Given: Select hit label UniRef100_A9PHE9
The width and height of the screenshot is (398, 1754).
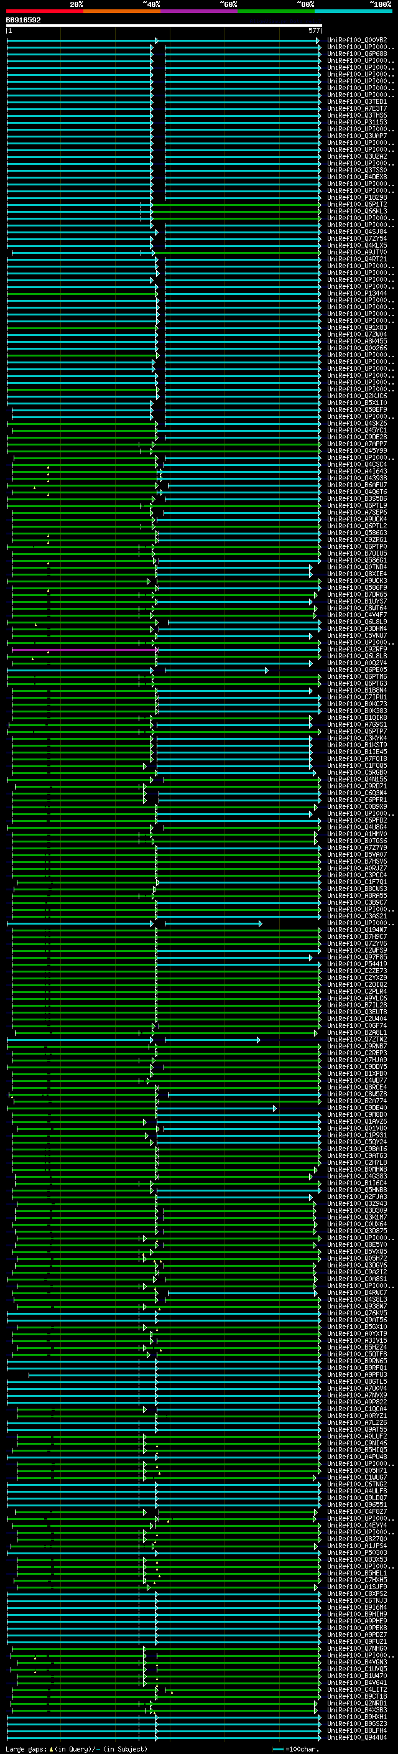Looking at the screenshot, I should 357,1621.
